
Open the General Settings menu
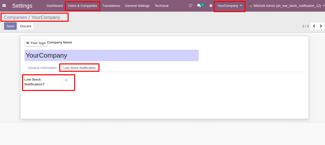pos(137,6)
